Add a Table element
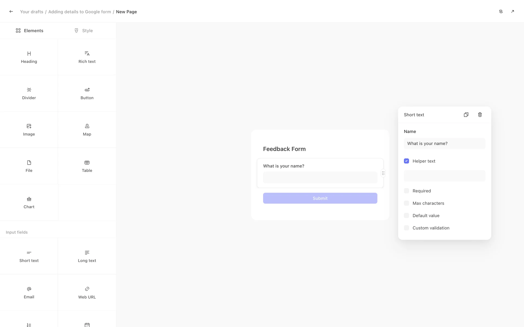Screen dimensions: 524x327 pos(87,166)
